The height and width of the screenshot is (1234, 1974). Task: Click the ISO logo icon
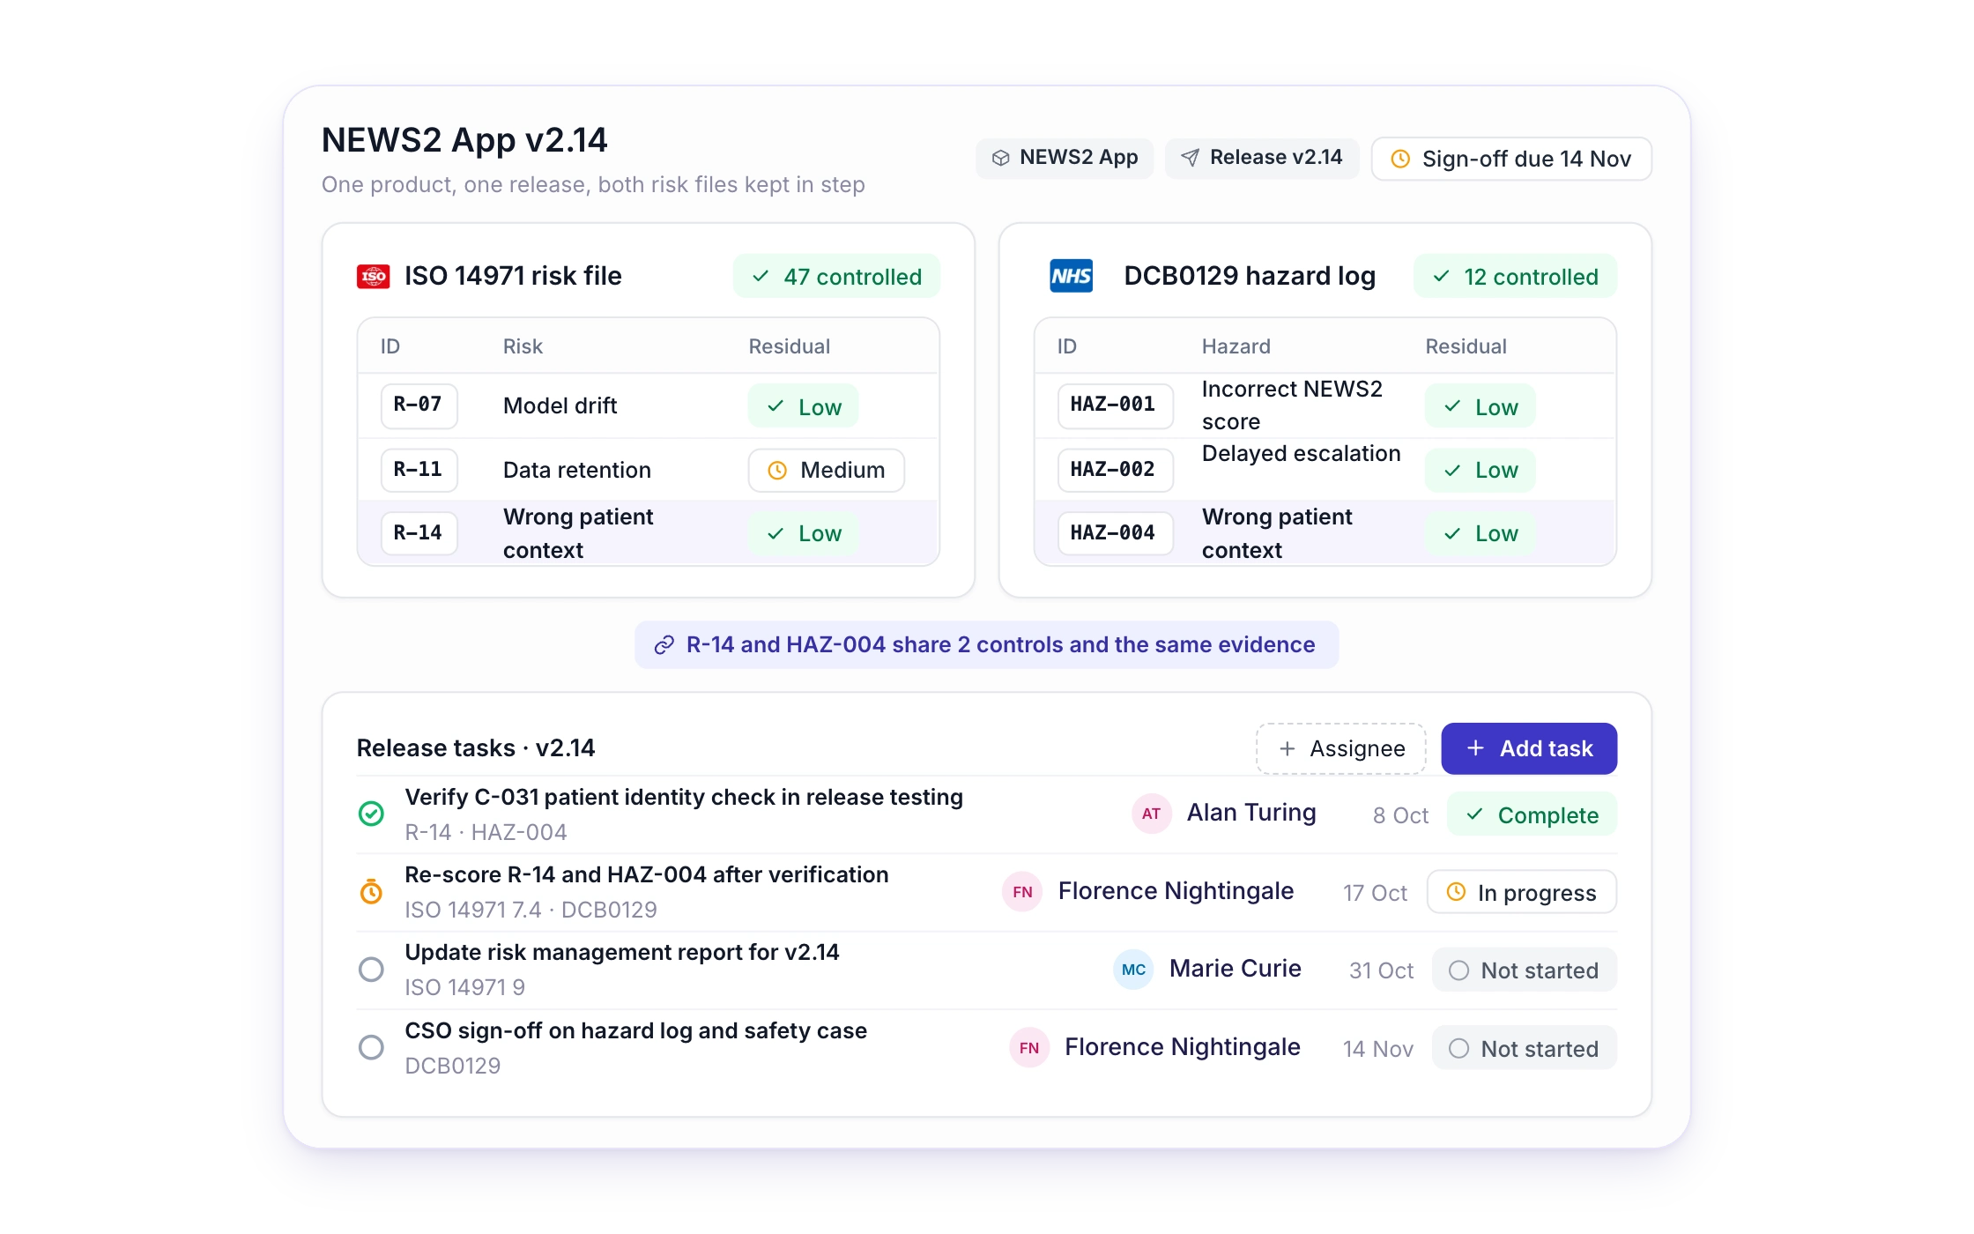pos(373,276)
